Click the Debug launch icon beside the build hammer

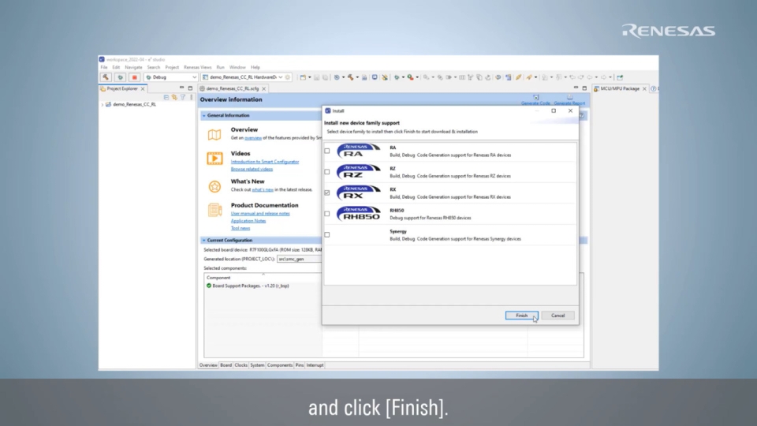pos(120,77)
